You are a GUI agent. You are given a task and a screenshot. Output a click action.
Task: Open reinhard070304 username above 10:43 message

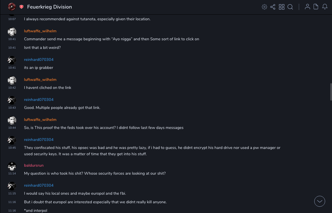(x=39, y=100)
